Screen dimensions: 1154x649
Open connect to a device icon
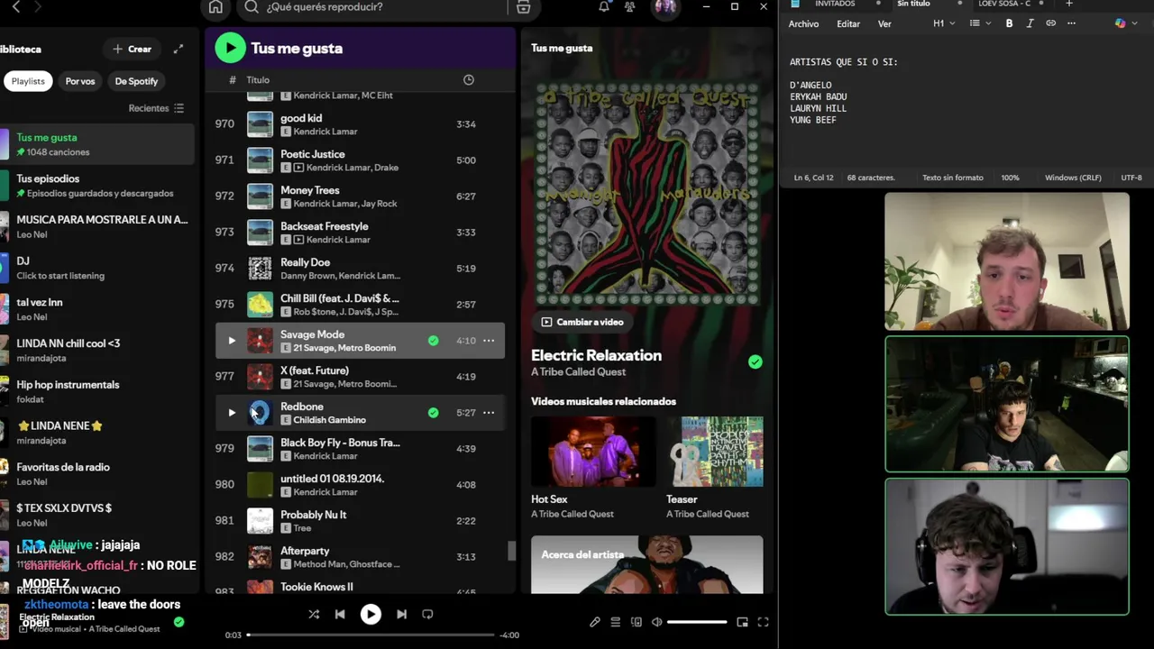click(x=637, y=622)
